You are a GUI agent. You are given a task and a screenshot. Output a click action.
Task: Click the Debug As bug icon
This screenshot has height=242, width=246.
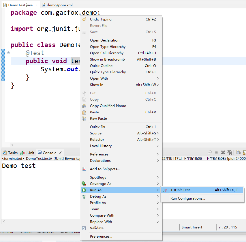click(x=84, y=196)
